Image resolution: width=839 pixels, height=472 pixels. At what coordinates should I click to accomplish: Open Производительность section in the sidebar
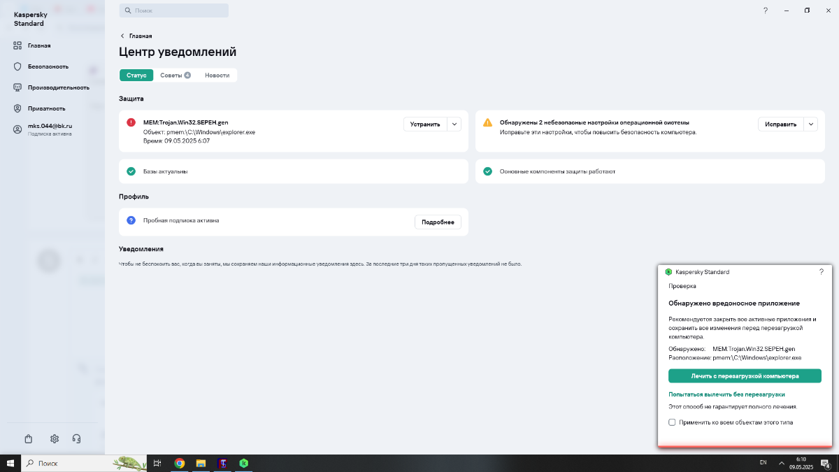(x=52, y=87)
